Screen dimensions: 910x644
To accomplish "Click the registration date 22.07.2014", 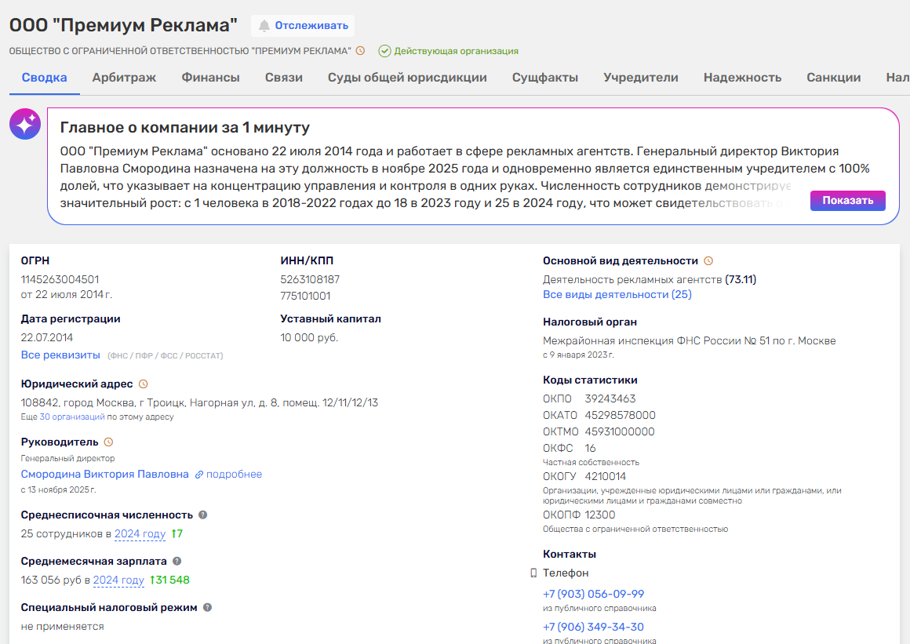I will 47,337.
